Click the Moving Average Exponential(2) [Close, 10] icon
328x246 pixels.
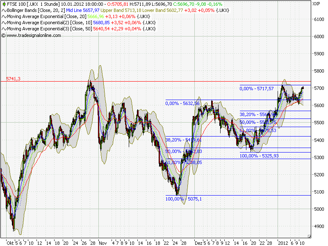click(x=3, y=23)
